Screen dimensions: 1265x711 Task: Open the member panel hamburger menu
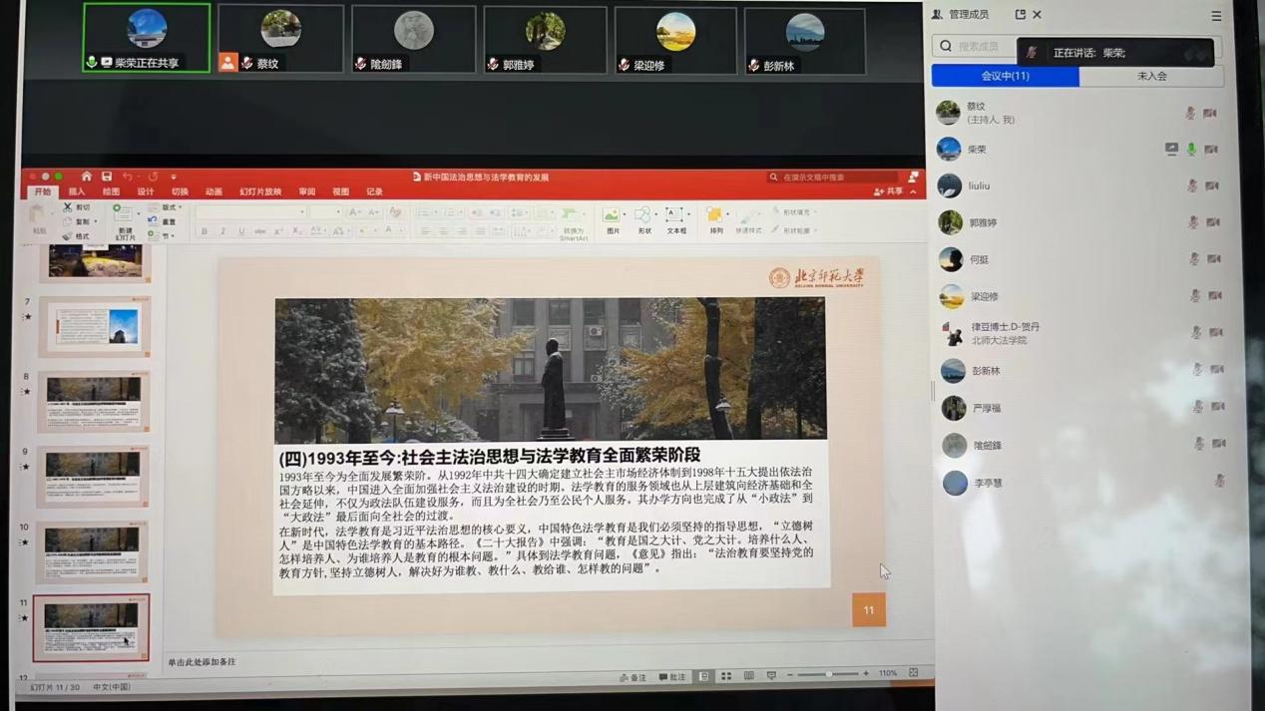1216,16
